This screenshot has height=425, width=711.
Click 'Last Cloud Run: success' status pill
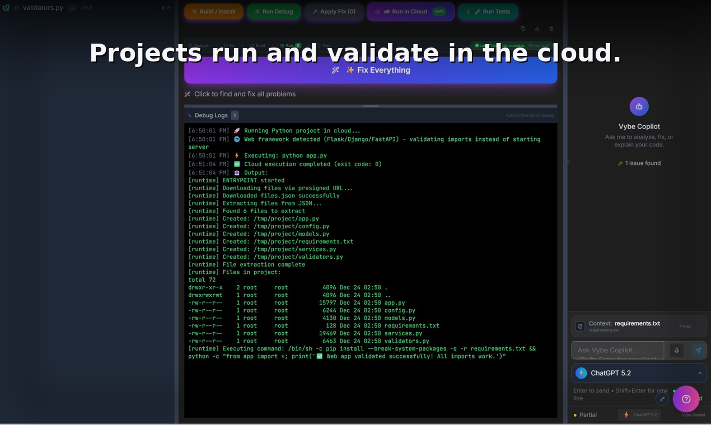pyautogui.click(x=512, y=45)
